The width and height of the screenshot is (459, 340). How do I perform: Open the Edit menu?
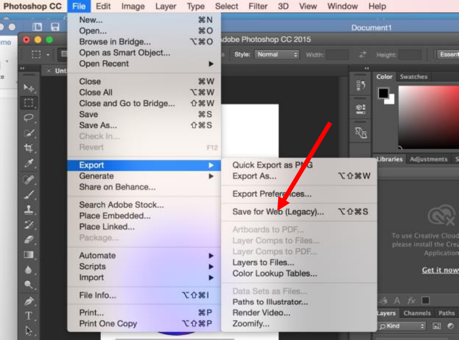[x=103, y=6]
